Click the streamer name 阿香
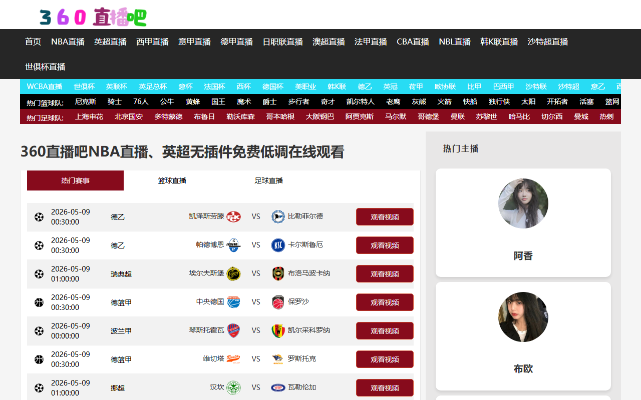This screenshot has height=400, width=641. tap(523, 256)
